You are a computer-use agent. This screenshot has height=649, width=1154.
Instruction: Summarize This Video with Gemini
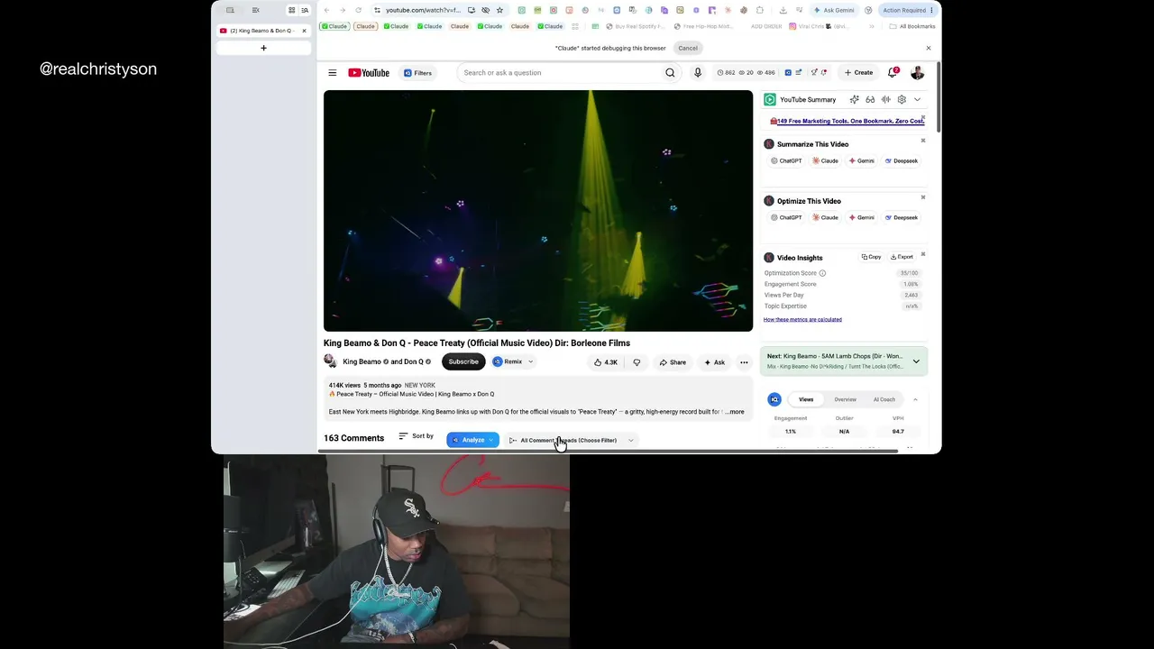(862, 161)
